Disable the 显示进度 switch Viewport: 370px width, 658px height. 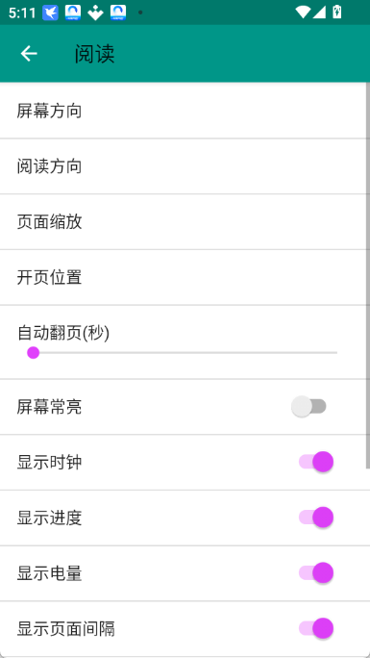pos(316,518)
